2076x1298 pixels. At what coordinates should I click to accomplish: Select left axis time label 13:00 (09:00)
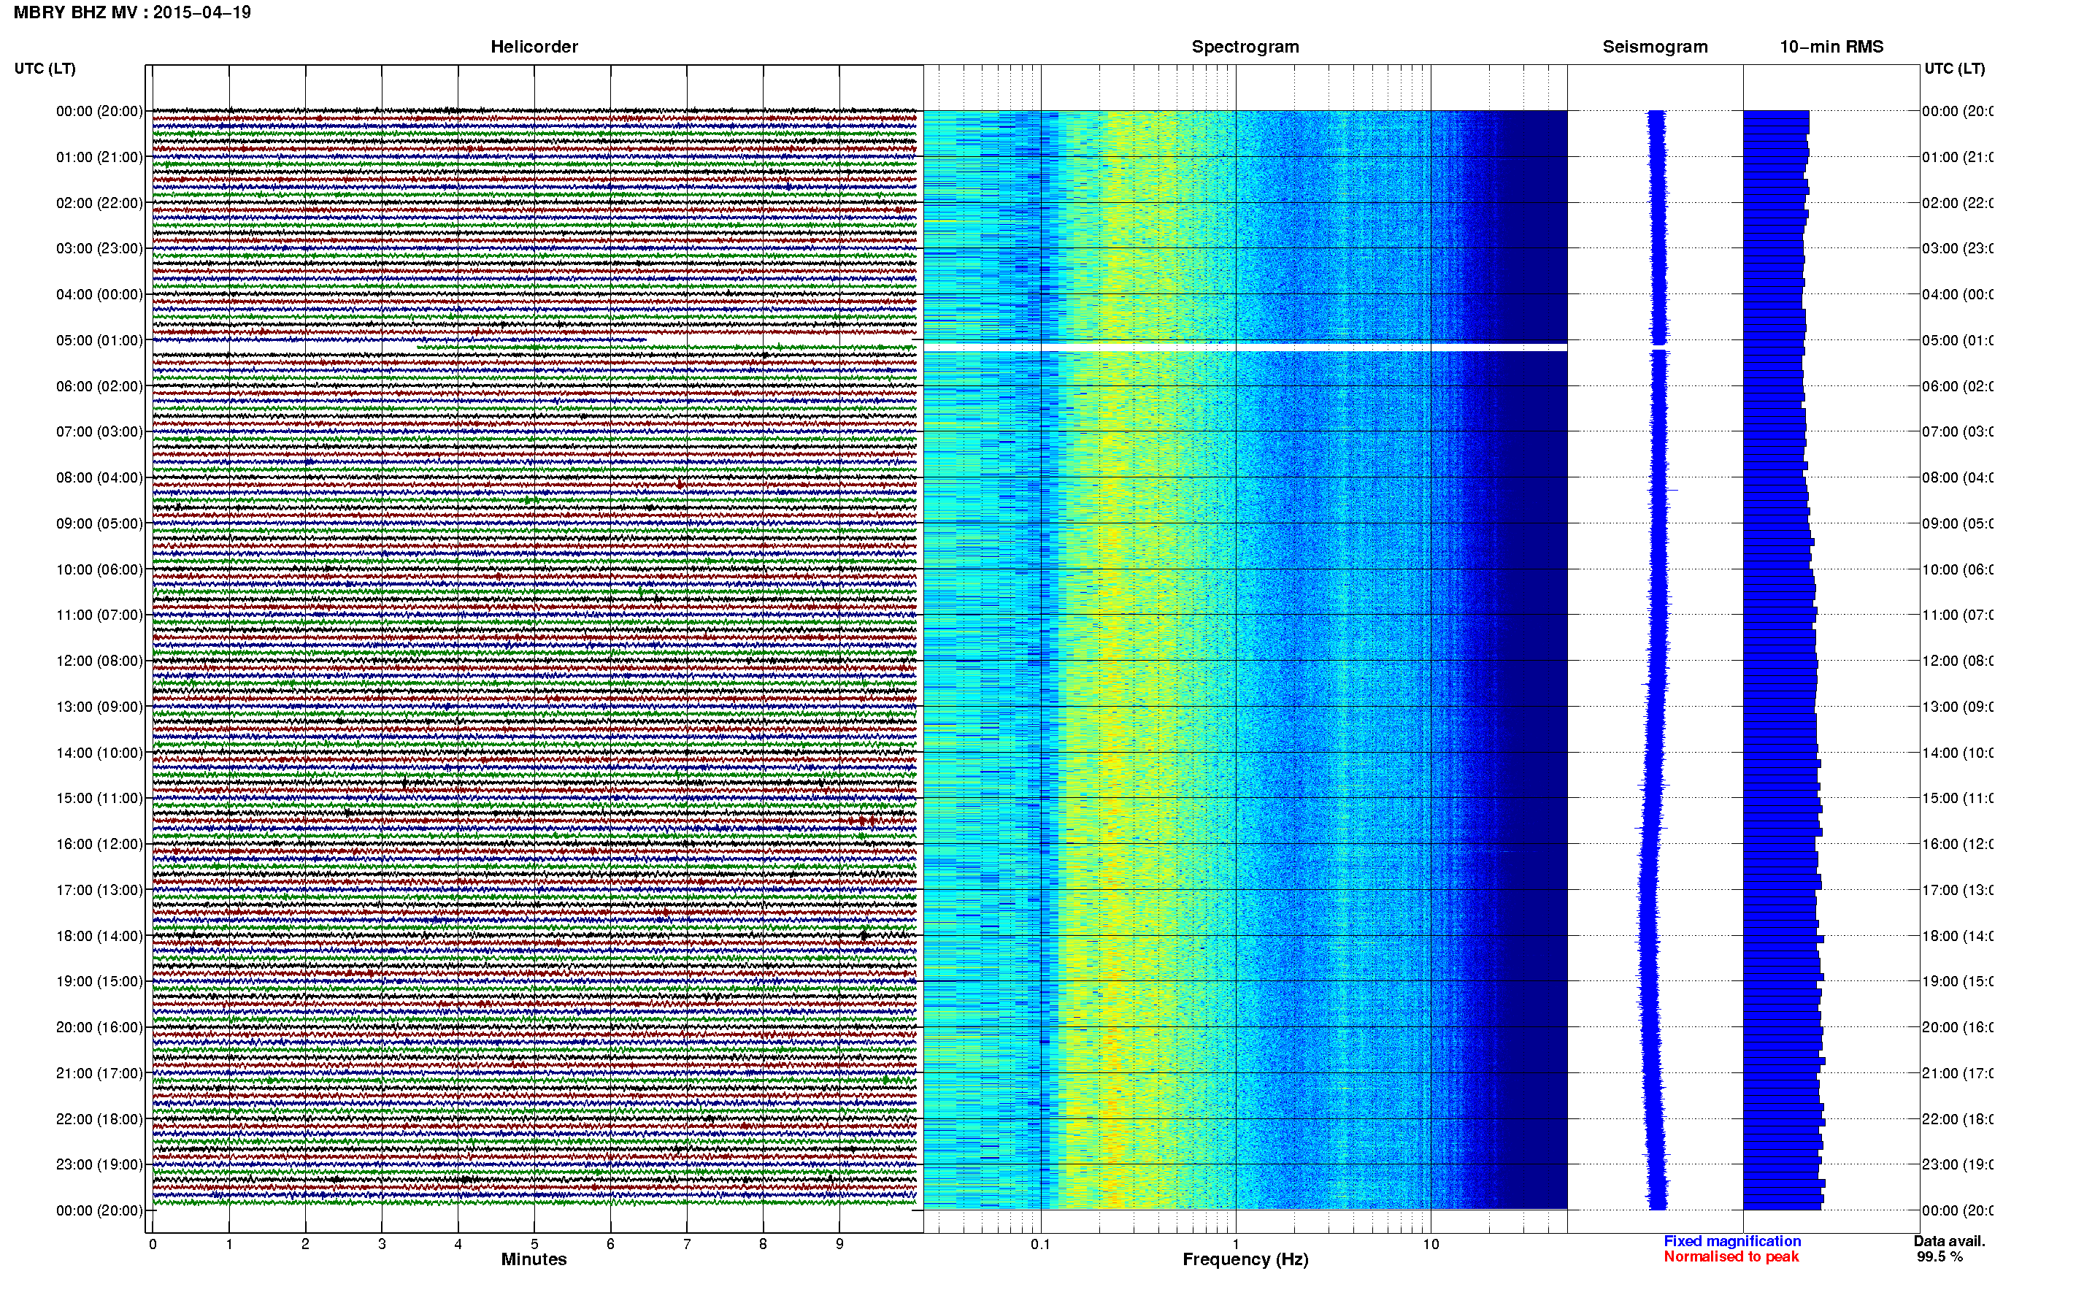click(x=99, y=707)
